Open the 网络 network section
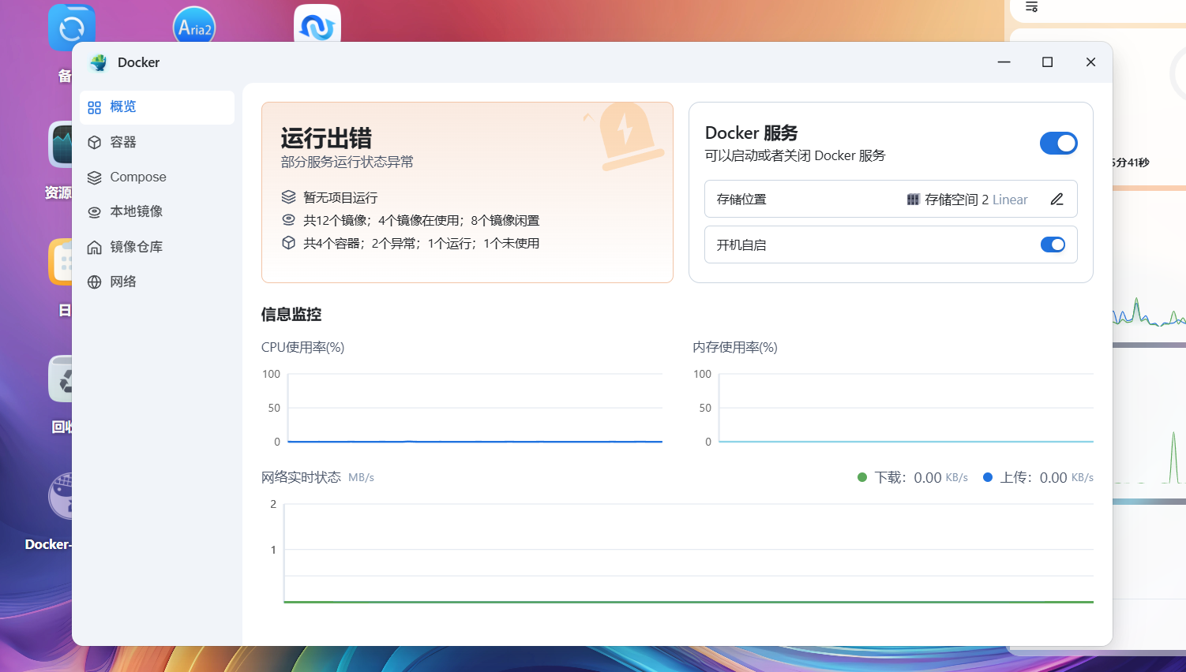This screenshot has width=1186, height=672. pyautogui.click(x=156, y=282)
